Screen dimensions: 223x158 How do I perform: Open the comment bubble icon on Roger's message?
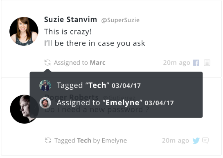pyautogui.click(x=205, y=140)
